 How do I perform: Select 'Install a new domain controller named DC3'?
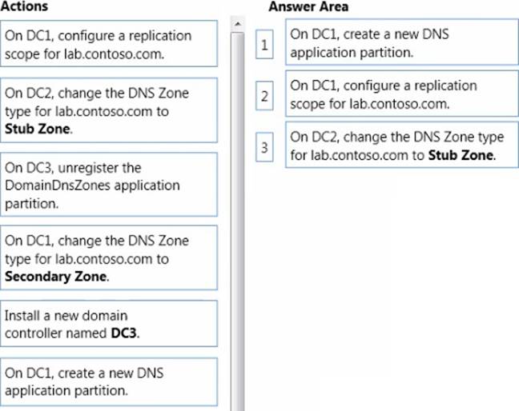tap(110, 324)
